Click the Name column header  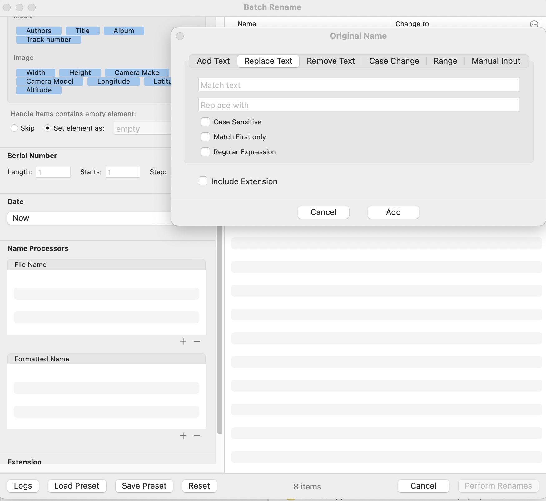[x=247, y=24]
